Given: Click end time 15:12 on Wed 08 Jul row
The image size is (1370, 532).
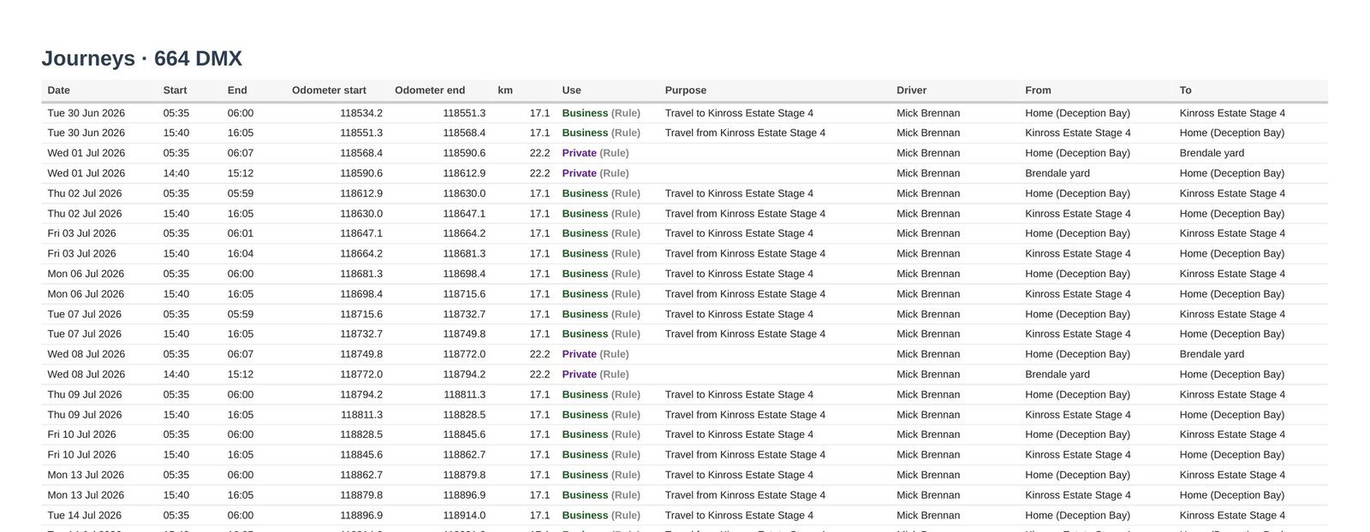Looking at the screenshot, I should point(241,374).
